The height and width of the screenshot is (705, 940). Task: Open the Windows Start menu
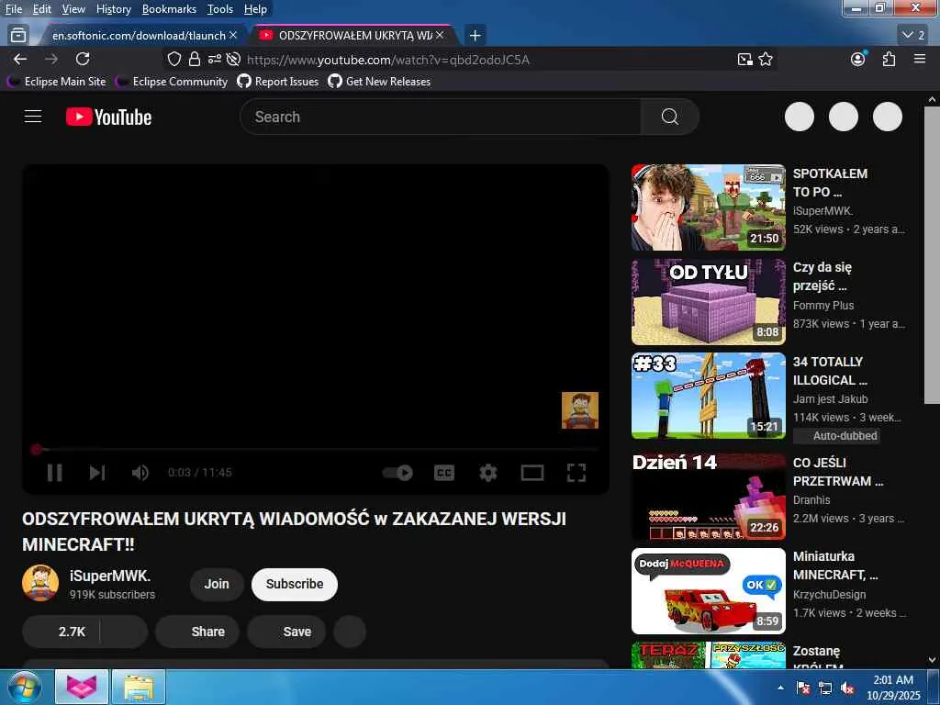click(24, 688)
